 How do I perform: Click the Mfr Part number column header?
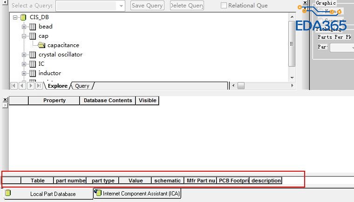point(200,181)
